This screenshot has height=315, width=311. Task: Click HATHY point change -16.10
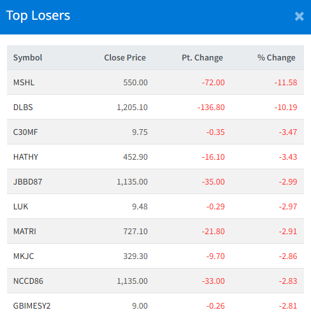(x=213, y=157)
